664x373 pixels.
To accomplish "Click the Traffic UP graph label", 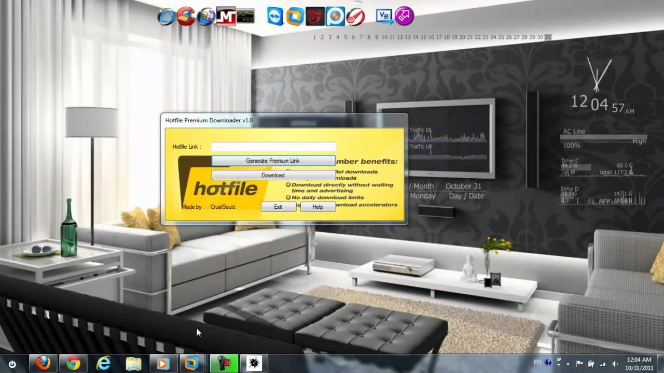I will [x=421, y=147].
